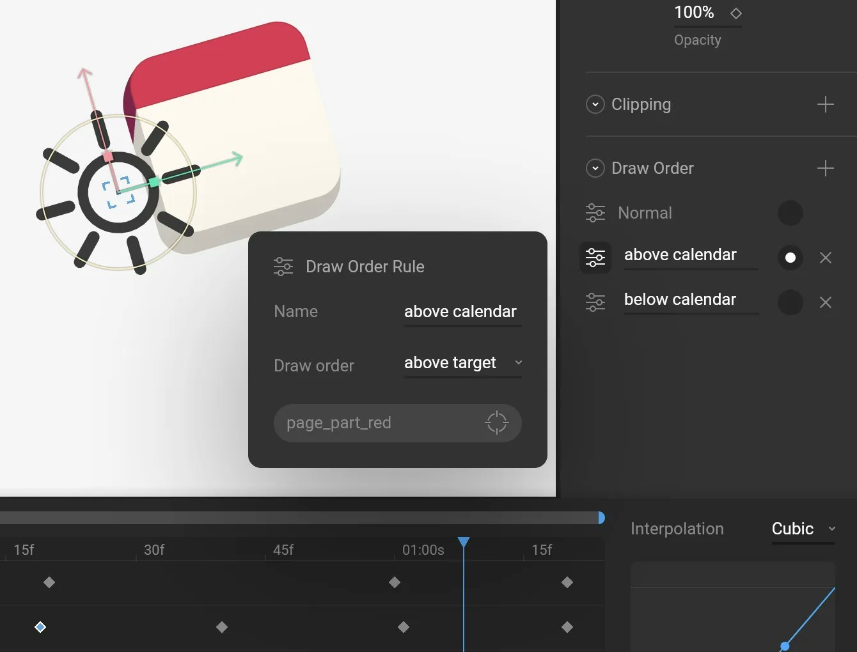Viewport: 857px width, 652px height.
Task: Click the interpolation curve handle point
Action: [785, 646]
